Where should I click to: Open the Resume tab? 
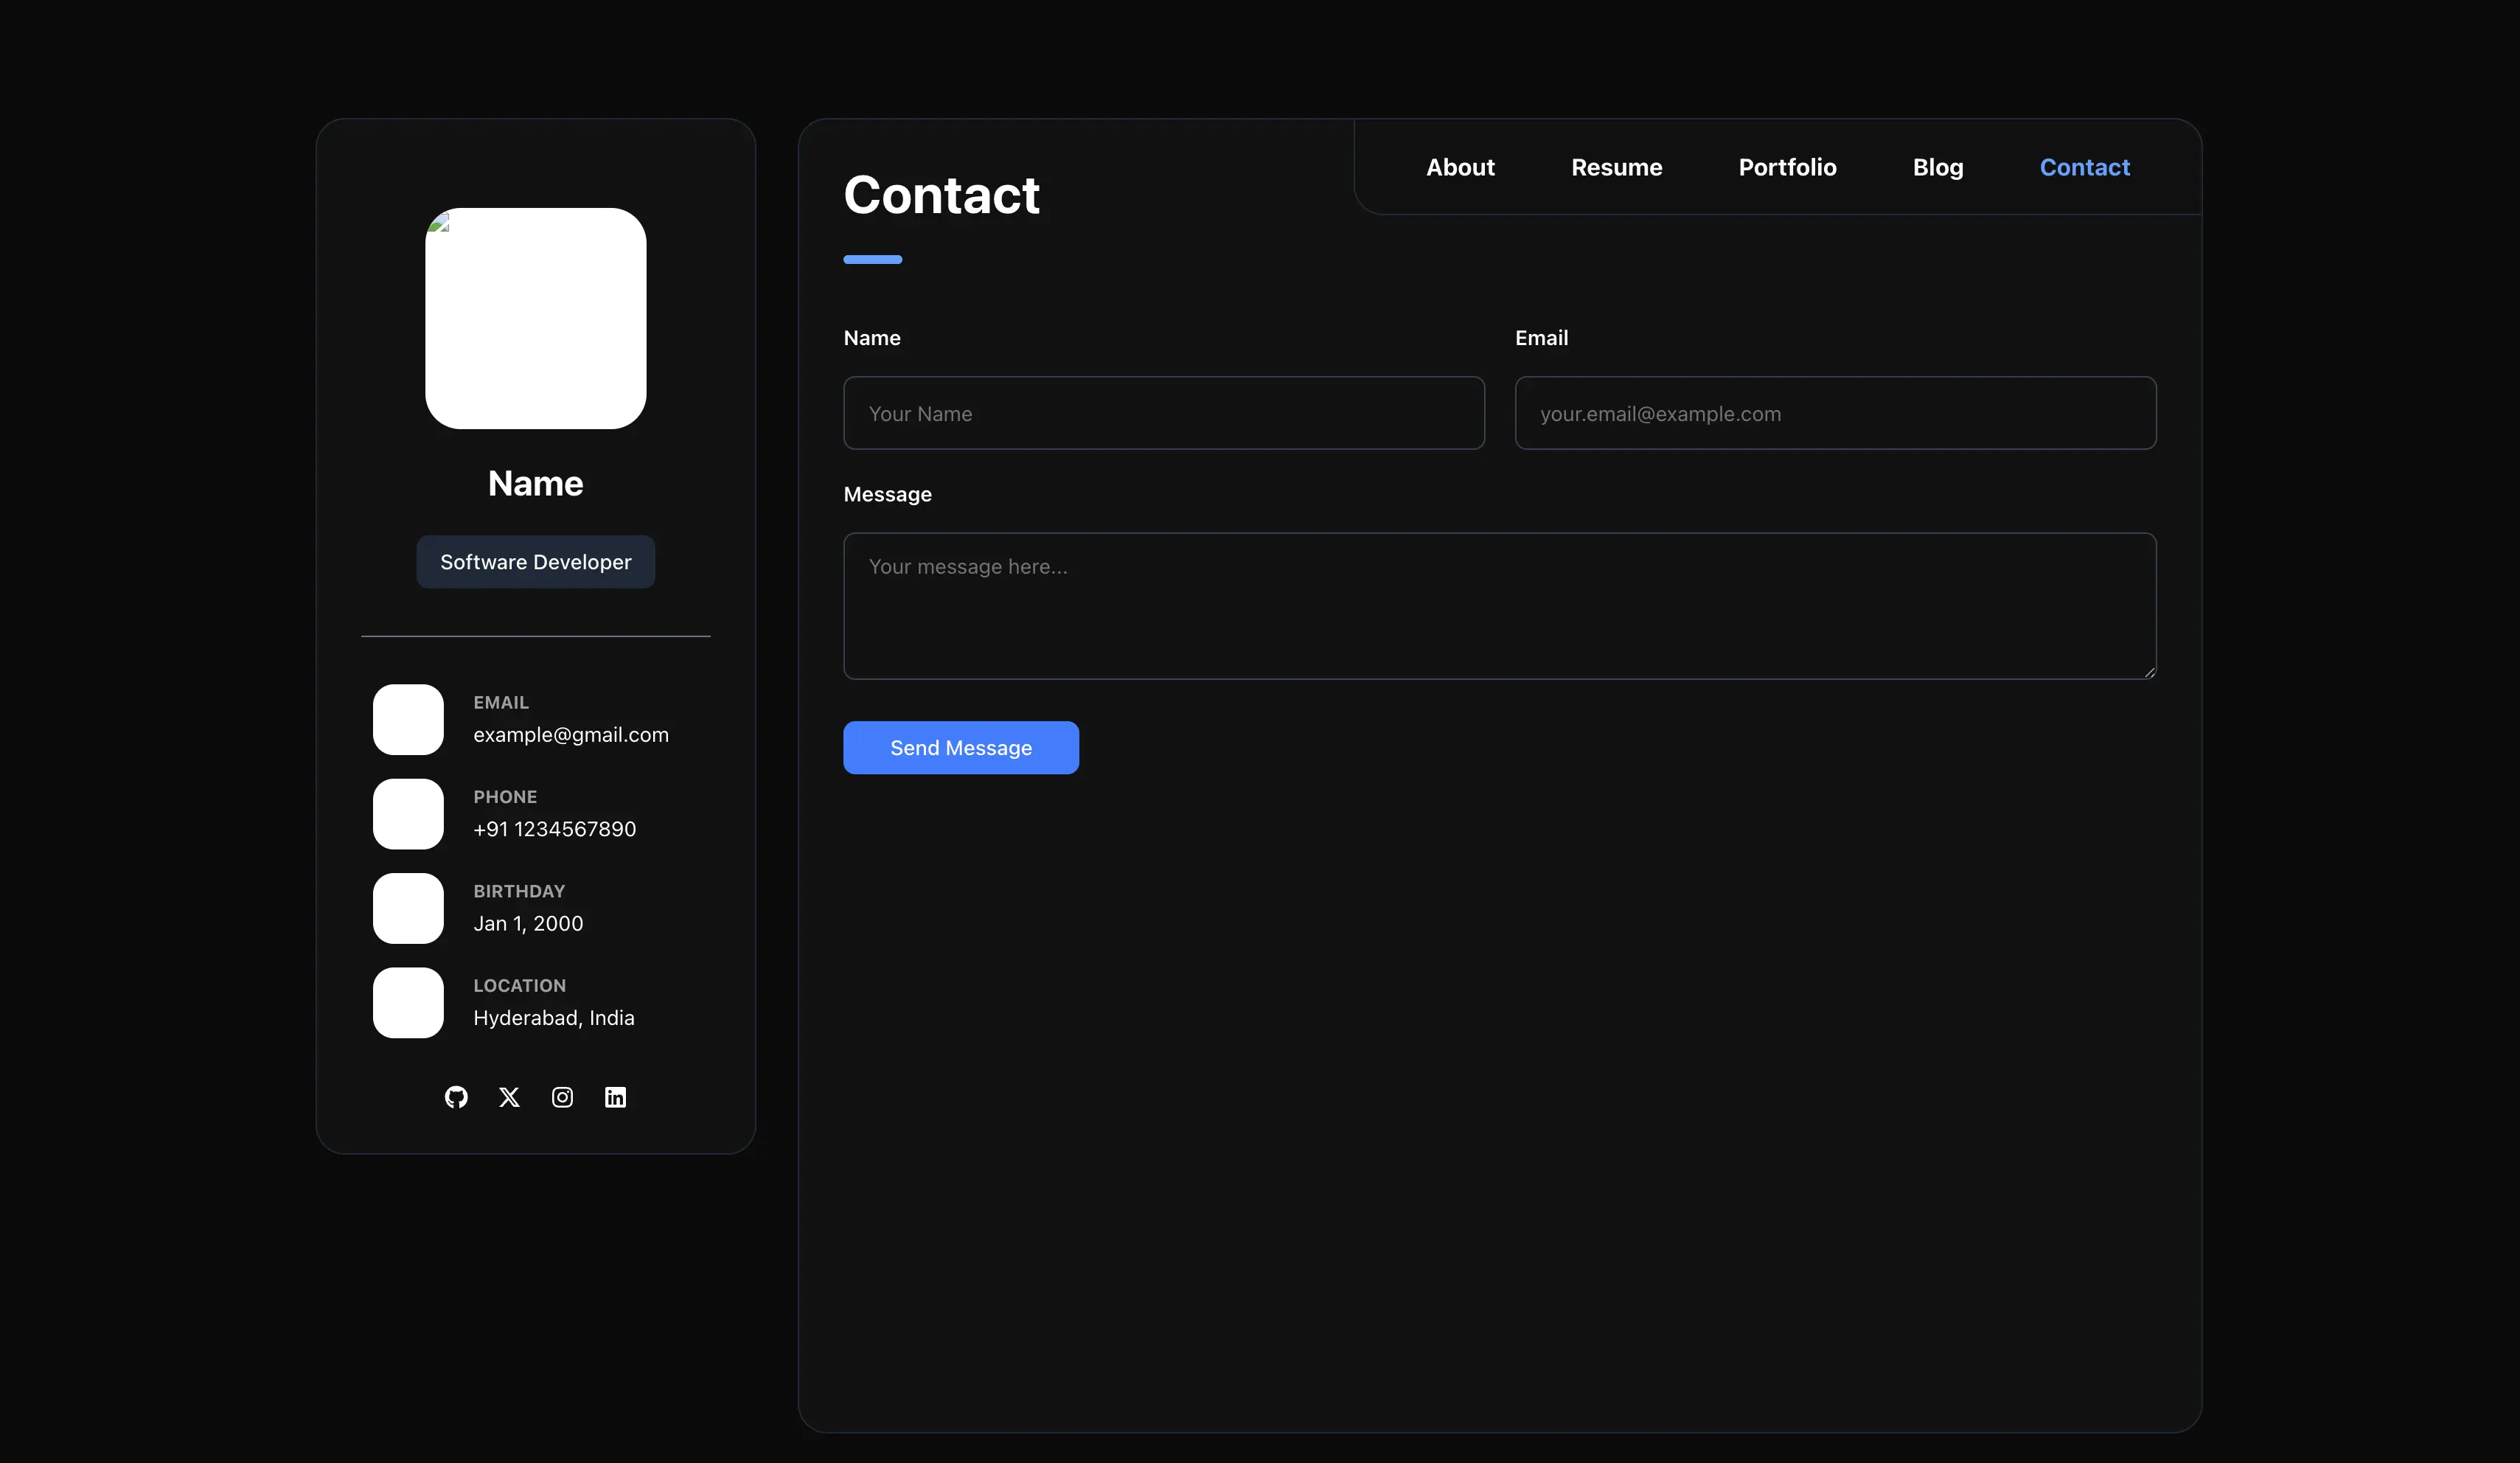(x=1616, y=167)
